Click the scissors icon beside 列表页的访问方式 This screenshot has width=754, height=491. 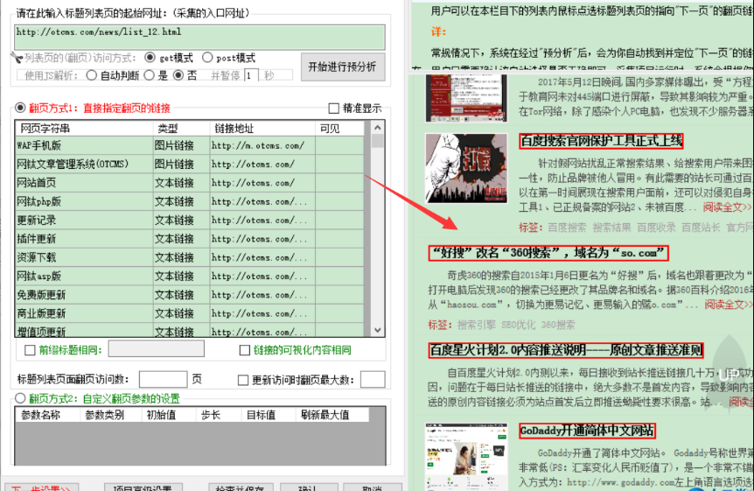(x=17, y=59)
